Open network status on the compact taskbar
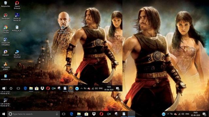The width and height of the screenshot is (209, 117). 93,88
